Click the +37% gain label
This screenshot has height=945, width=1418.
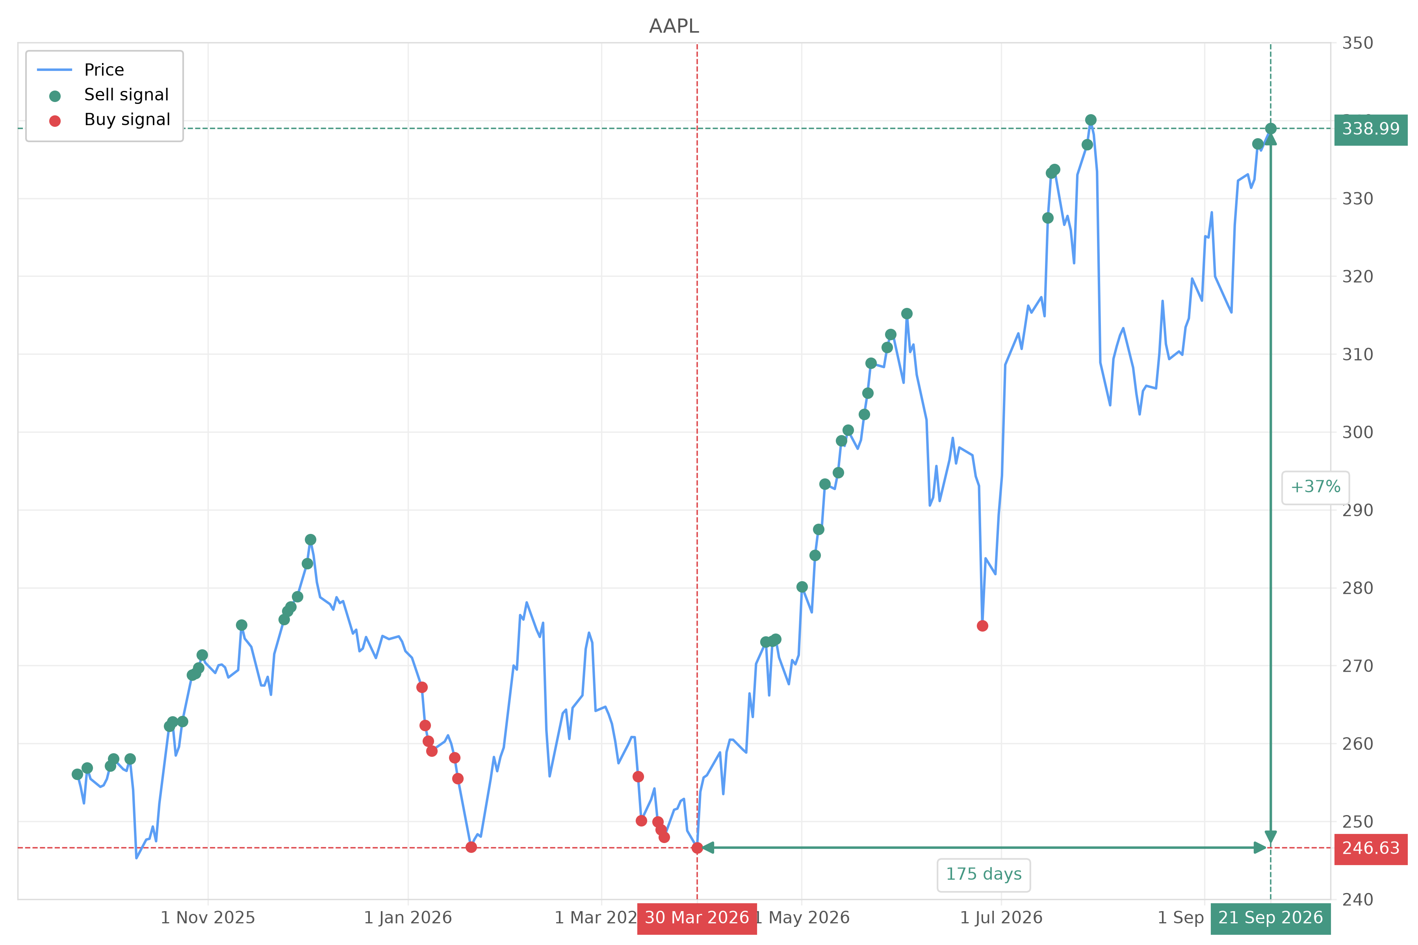click(x=1315, y=487)
